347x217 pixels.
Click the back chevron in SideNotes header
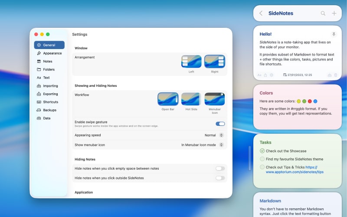pyautogui.click(x=261, y=13)
